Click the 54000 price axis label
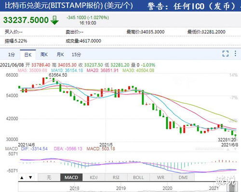The image size is (241, 192). click(x=12, y=96)
